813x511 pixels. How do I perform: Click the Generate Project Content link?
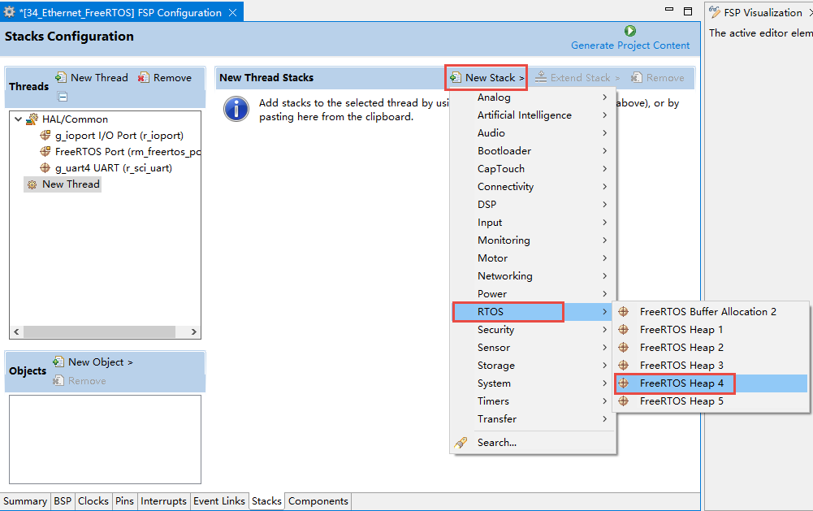[630, 45]
